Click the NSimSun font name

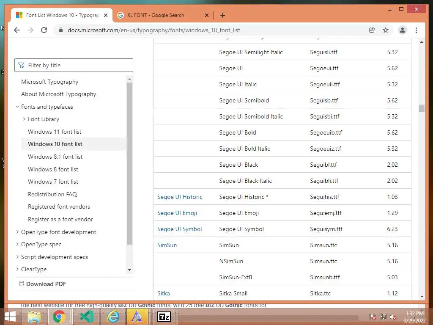(231, 261)
